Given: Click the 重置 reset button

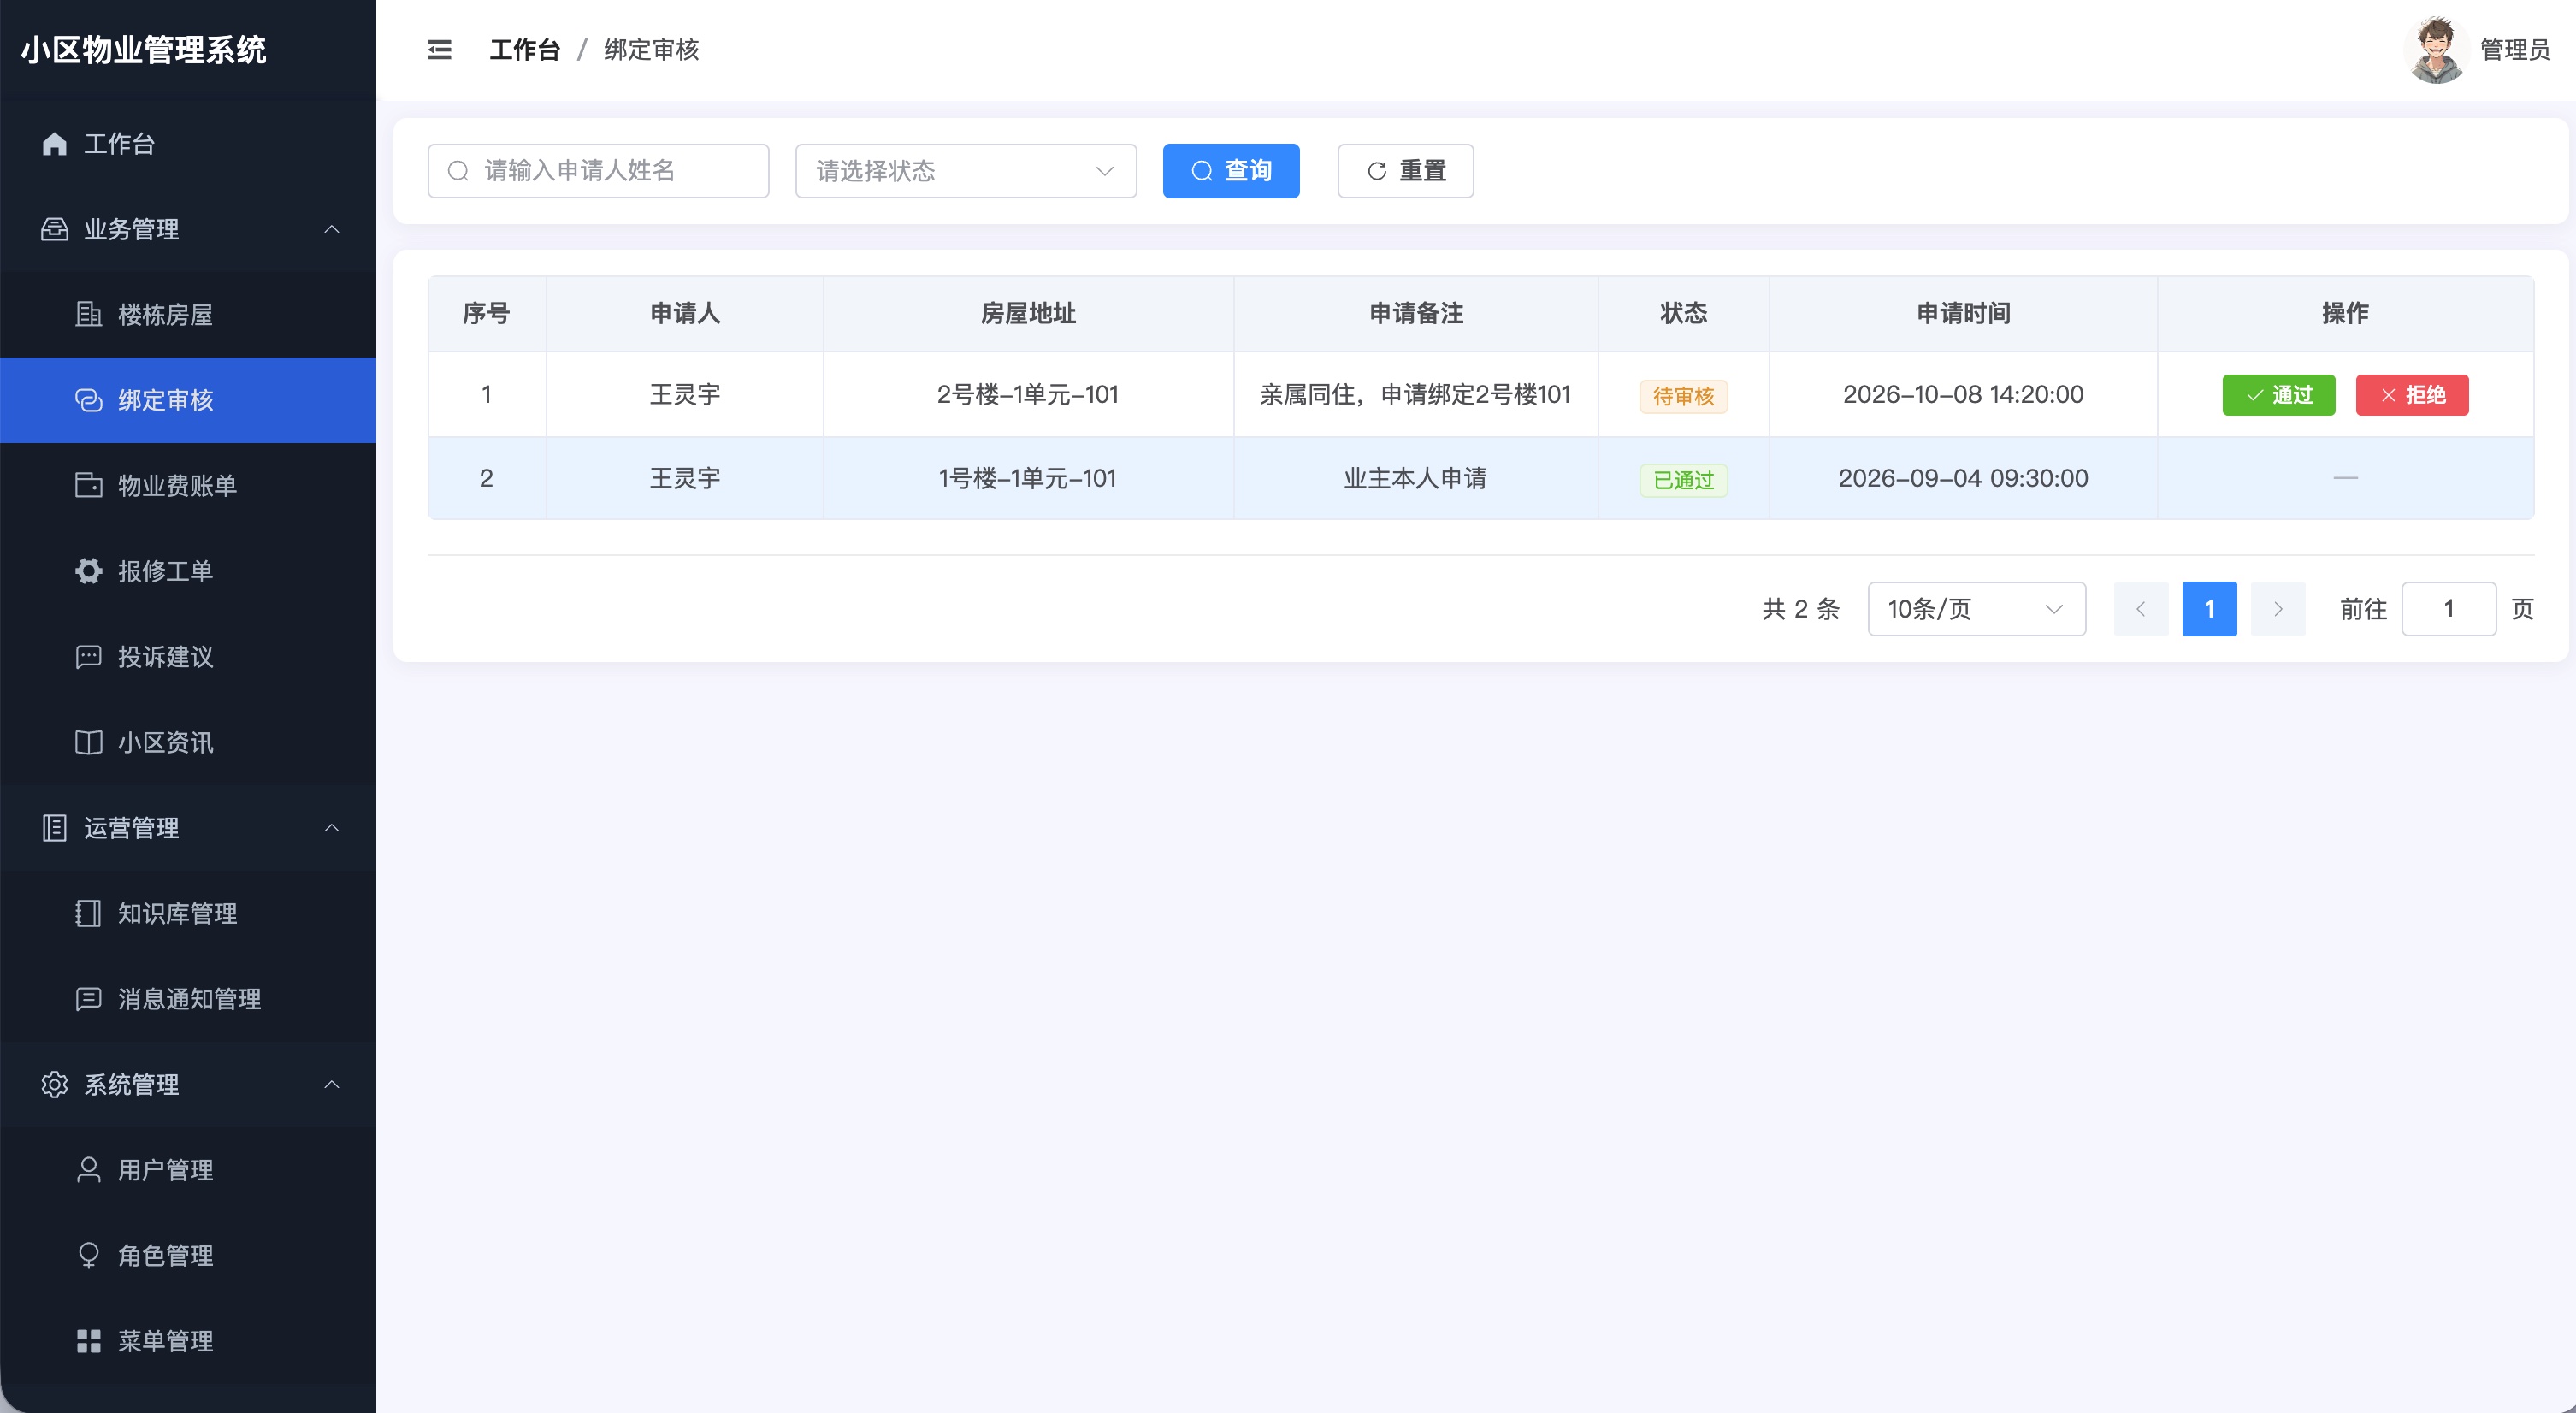Looking at the screenshot, I should tap(1406, 171).
